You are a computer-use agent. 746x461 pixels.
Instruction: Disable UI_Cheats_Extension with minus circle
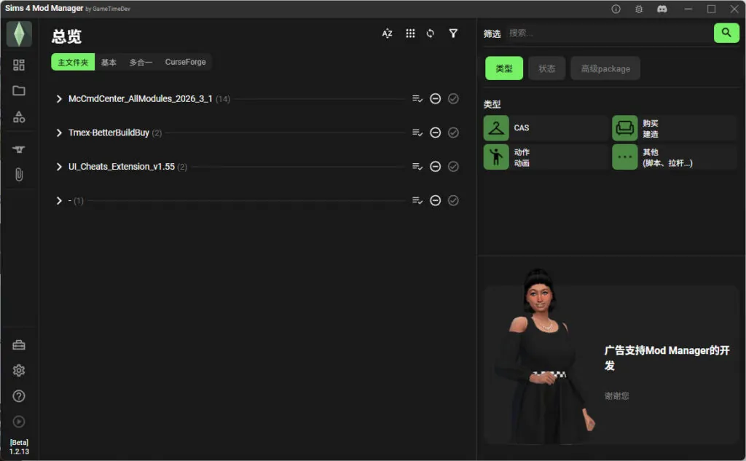click(436, 167)
